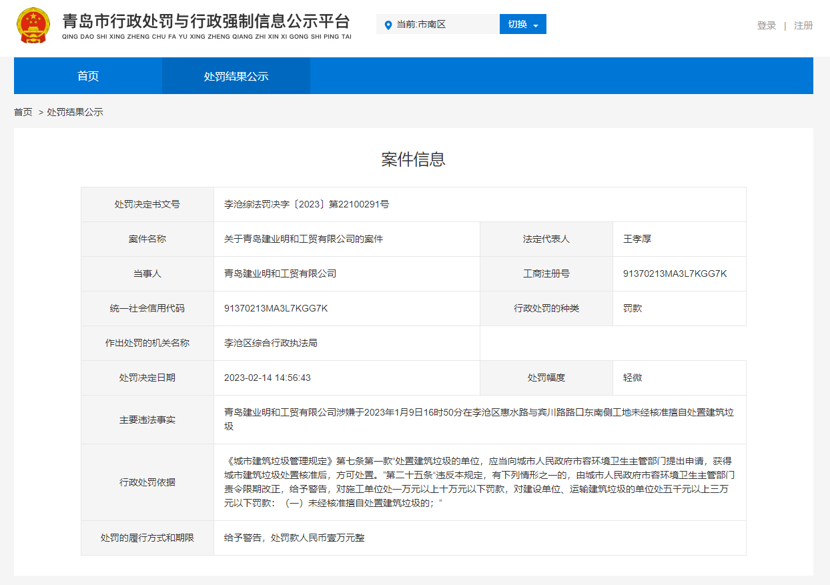
Task: Select the 处罚结果公示 navigation tab
Action: point(236,76)
